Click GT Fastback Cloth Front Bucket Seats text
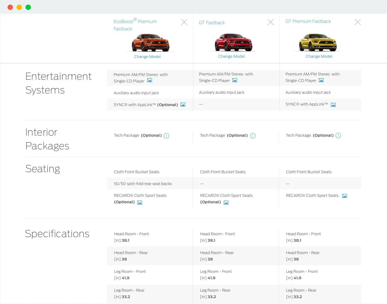 [x=223, y=172]
